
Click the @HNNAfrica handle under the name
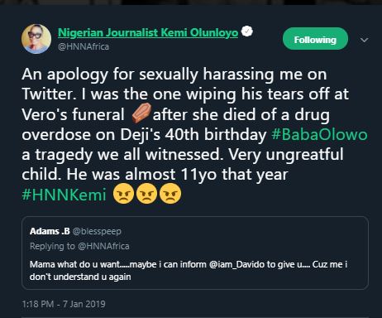(84, 46)
